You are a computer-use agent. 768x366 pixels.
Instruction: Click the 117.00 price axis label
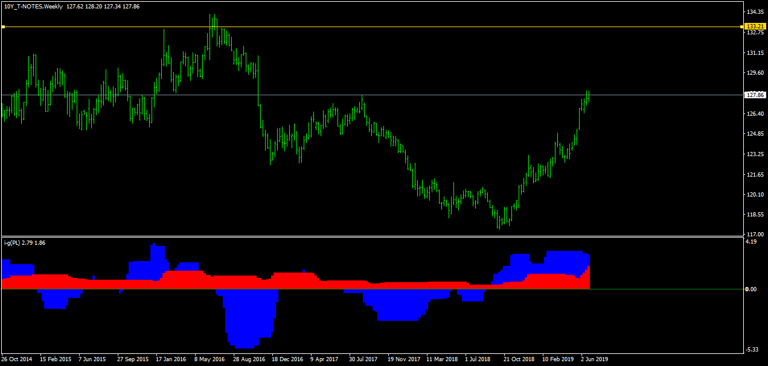pos(755,234)
